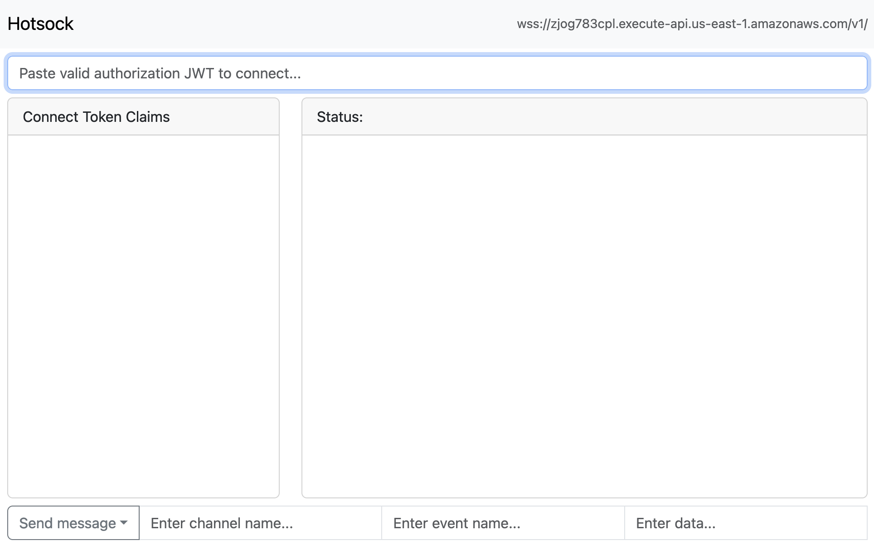Click the Enter data field

coord(746,523)
